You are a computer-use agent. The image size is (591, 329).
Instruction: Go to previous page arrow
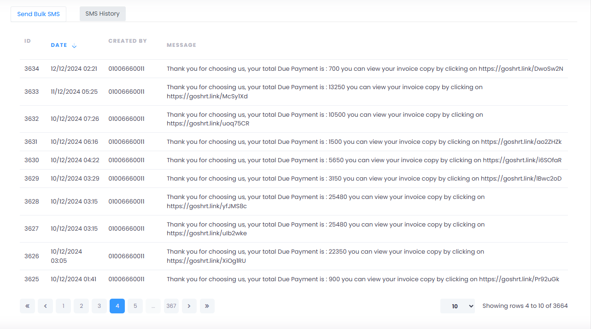(45, 306)
